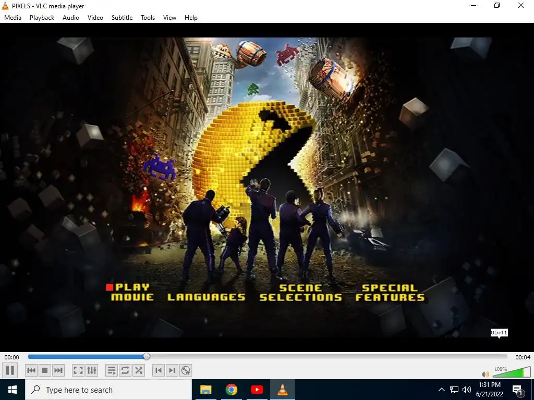Open the Tools menu
534x400 pixels.
tap(148, 18)
